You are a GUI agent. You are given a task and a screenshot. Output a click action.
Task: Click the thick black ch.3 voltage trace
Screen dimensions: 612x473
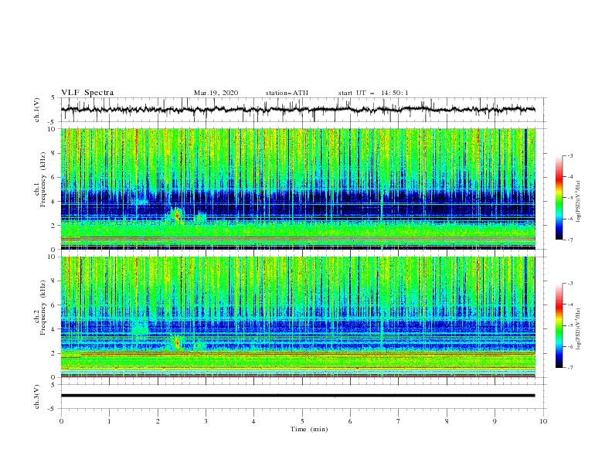[297, 396]
